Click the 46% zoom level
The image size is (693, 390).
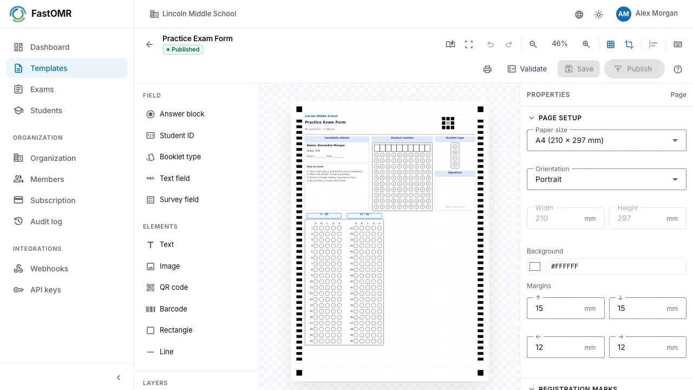click(560, 44)
